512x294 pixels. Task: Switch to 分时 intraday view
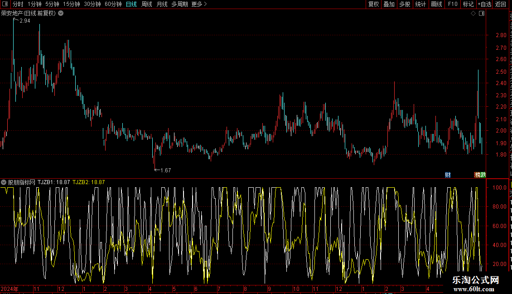click(18, 4)
